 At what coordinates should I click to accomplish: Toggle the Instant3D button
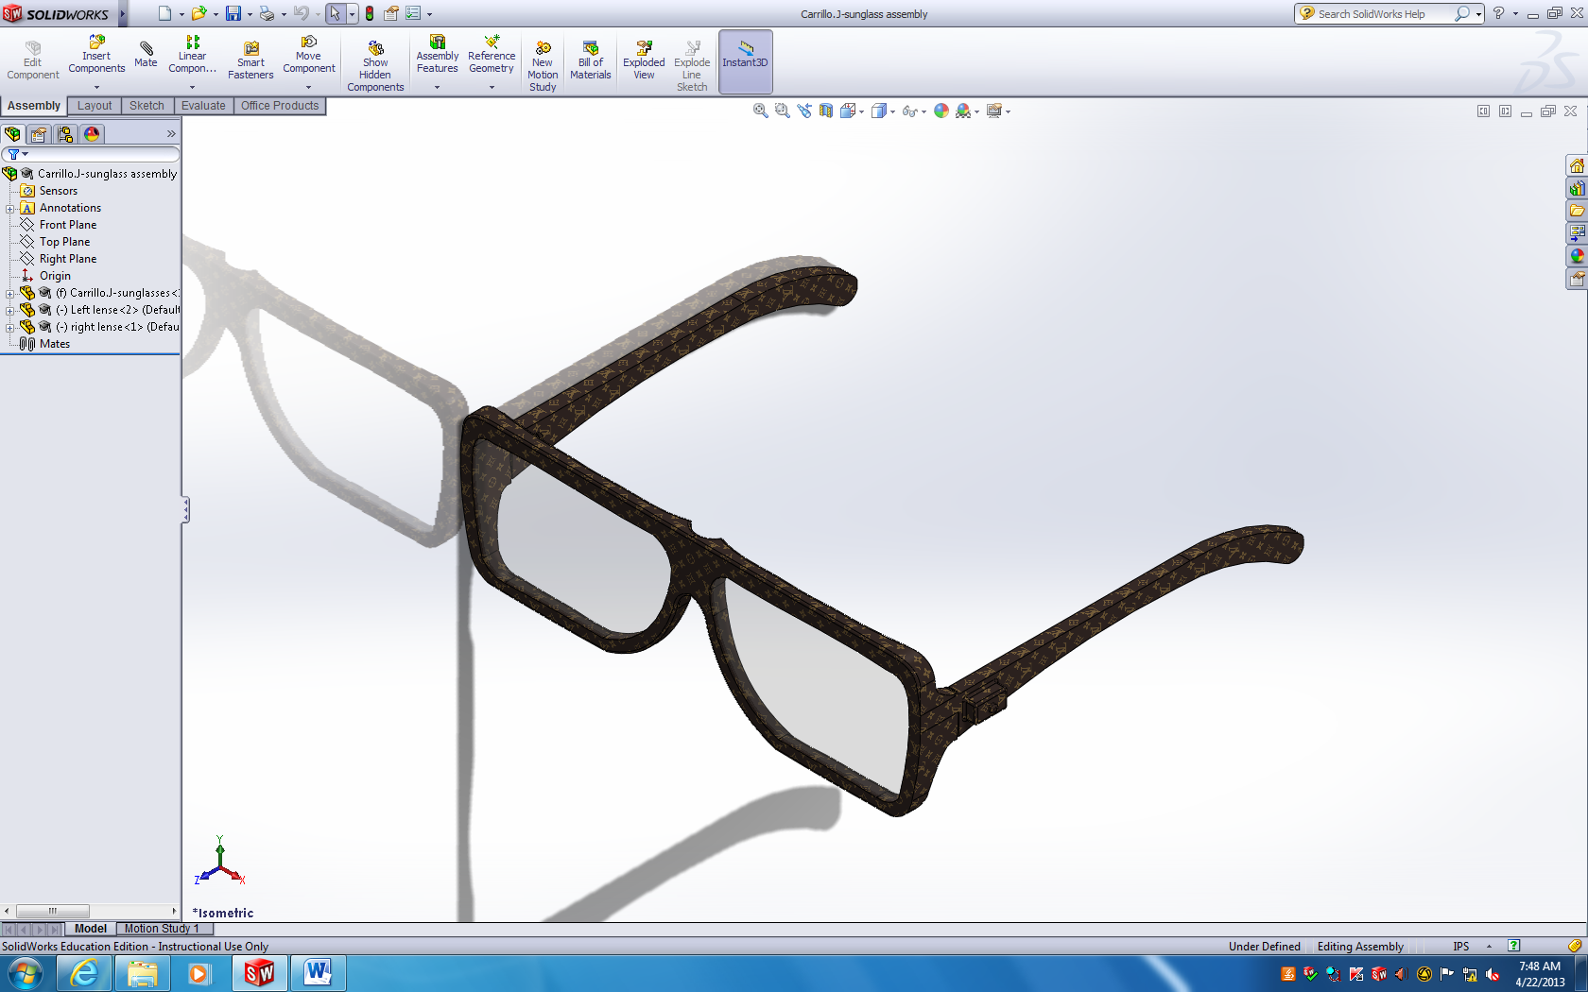746,61
